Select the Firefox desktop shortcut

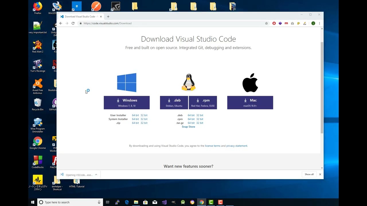[x=38, y=8]
